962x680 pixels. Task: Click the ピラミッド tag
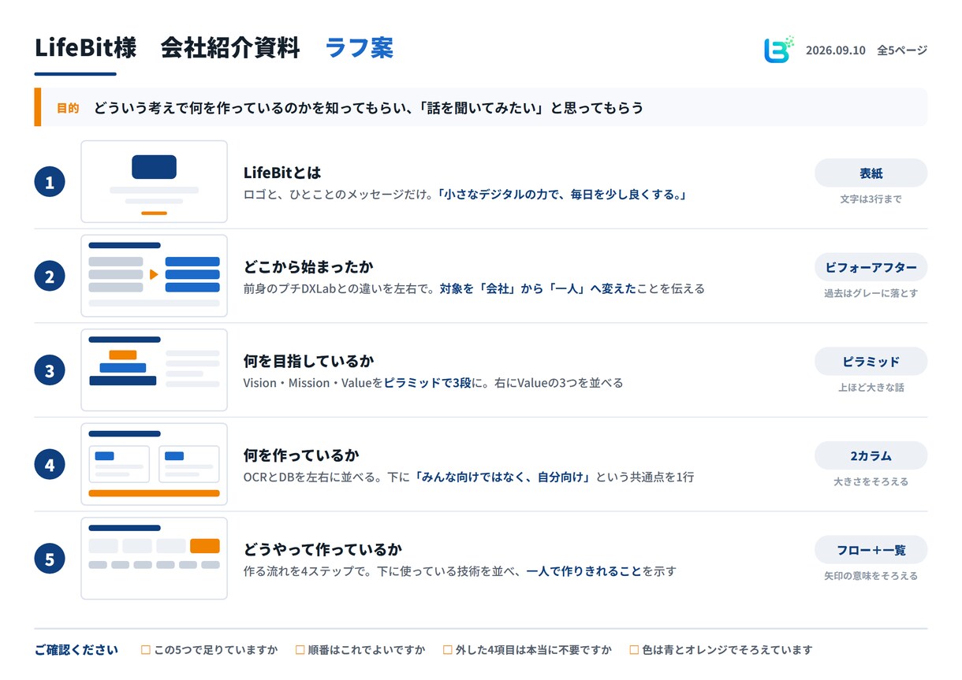[x=871, y=362]
